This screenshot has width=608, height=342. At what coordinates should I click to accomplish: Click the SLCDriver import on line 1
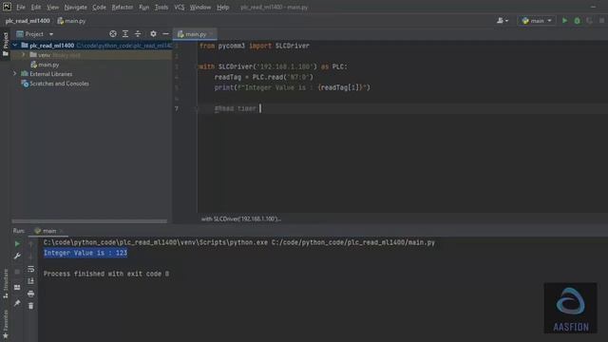293,46
